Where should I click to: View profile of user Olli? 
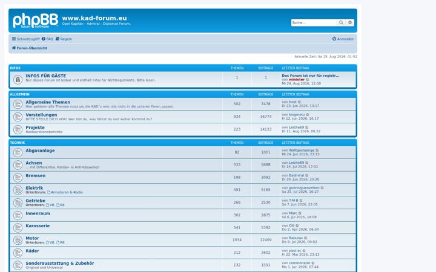coord(292,225)
